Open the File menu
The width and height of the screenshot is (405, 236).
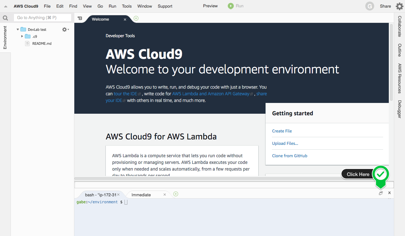(47, 6)
